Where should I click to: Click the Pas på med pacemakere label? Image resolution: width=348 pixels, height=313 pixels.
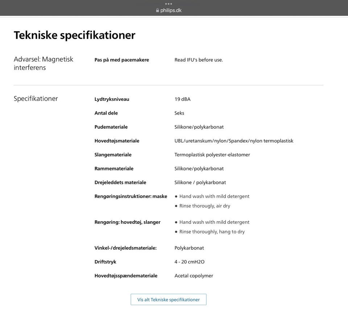pos(122,60)
